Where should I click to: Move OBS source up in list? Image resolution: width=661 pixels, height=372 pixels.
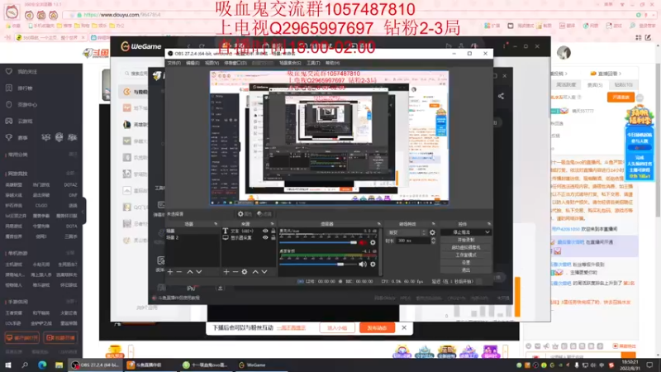255,272
